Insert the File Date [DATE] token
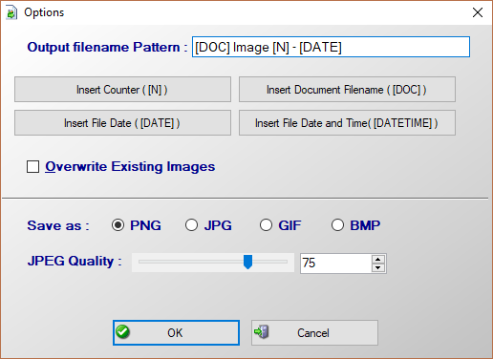The width and height of the screenshot is (493, 359). point(122,123)
